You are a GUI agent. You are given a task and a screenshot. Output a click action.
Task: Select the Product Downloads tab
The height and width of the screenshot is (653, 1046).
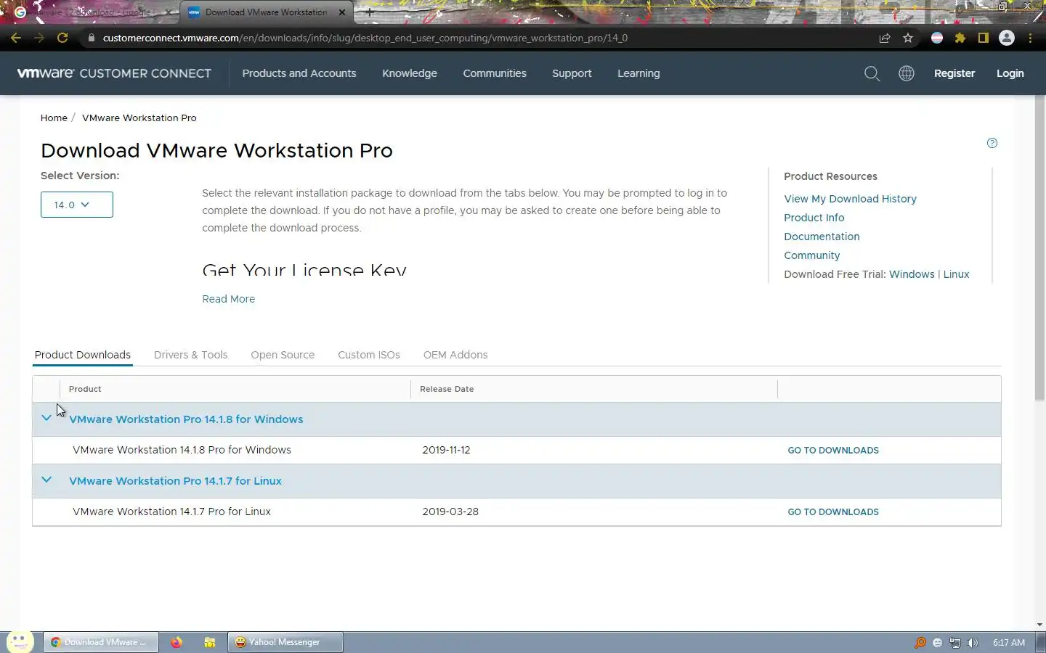coord(83,355)
